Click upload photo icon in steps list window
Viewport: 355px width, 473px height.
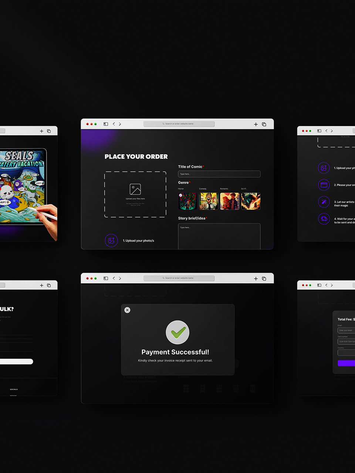(324, 168)
